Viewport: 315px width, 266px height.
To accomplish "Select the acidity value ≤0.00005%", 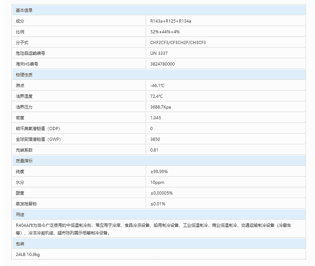I will 161,193.
